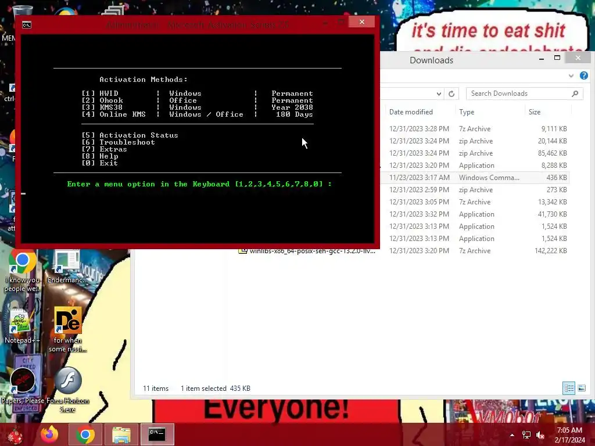This screenshot has width=595, height=446.
Task: Close the Downloads window
Action: (x=578, y=57)
